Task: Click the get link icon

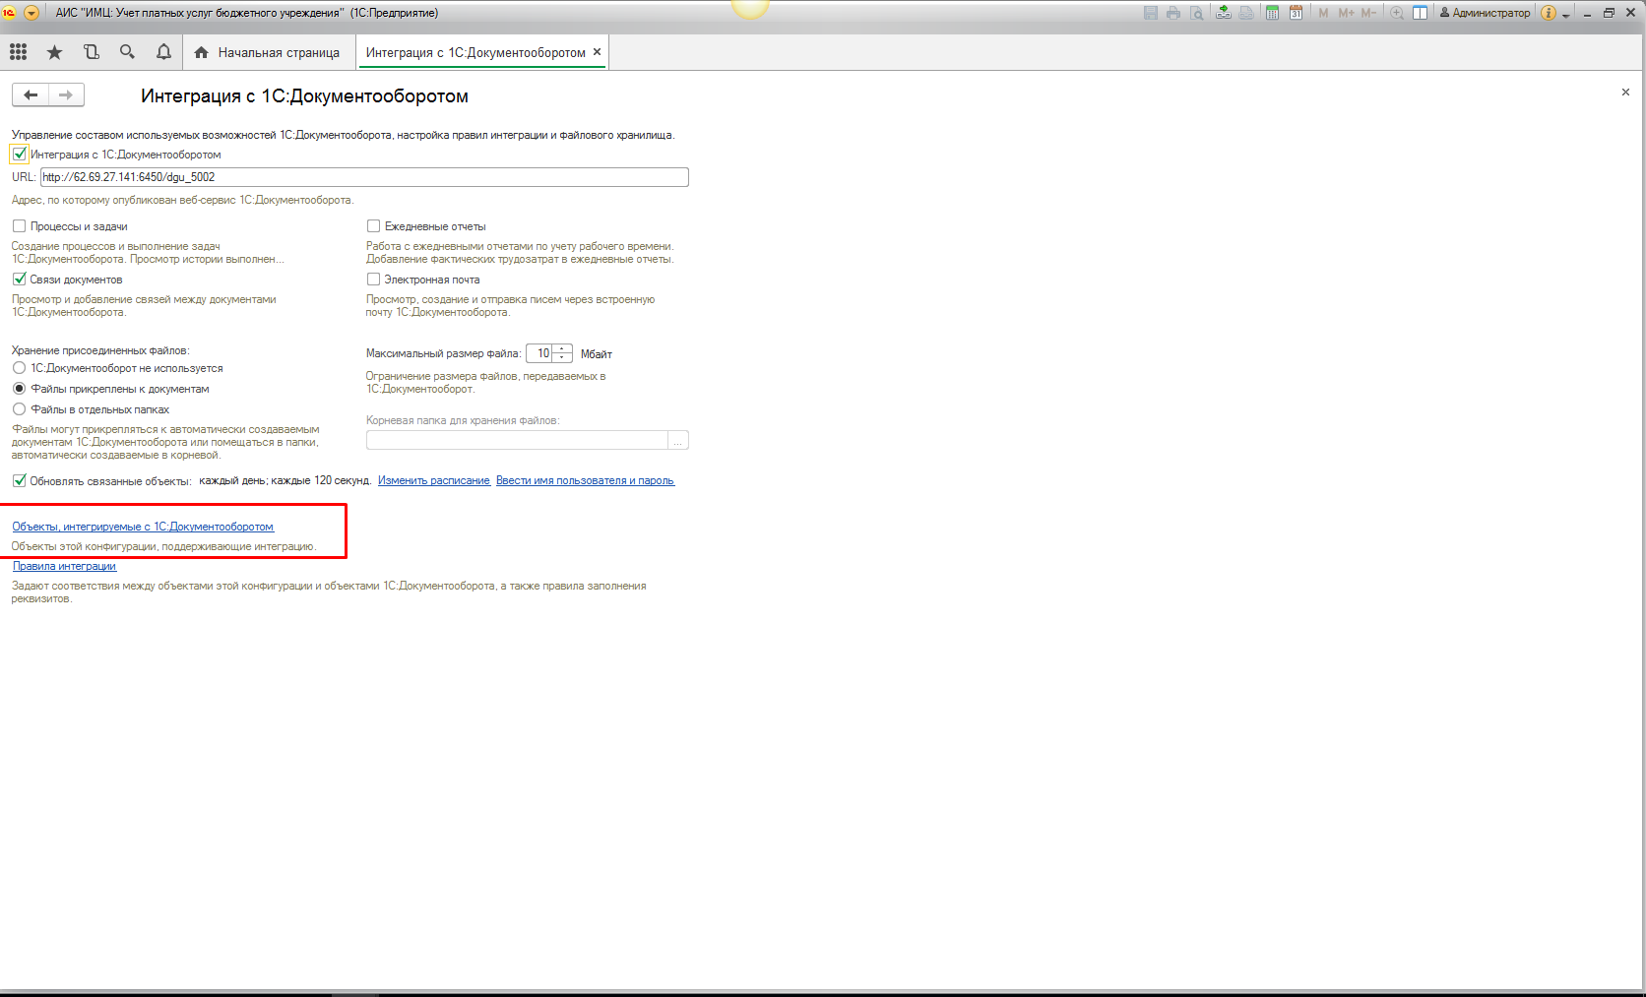Action: coord(1223,13)
